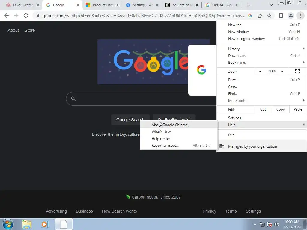Close the 'You are an' tab
The height and width of the screenshot is (230, 307).
point(197,5)
